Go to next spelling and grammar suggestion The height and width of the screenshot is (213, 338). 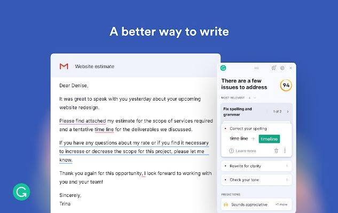point(288,112)
